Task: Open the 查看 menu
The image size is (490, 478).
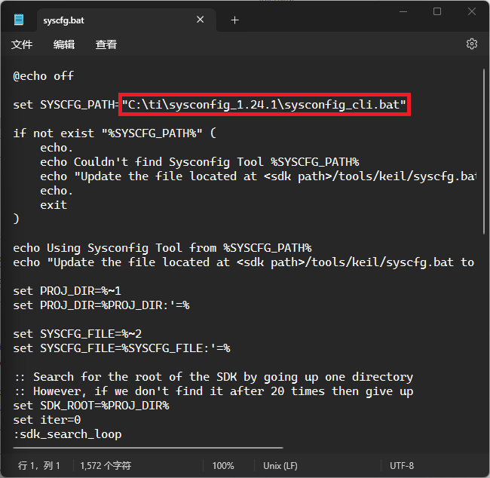Action: pyautogui.click(x=106, y=44)
